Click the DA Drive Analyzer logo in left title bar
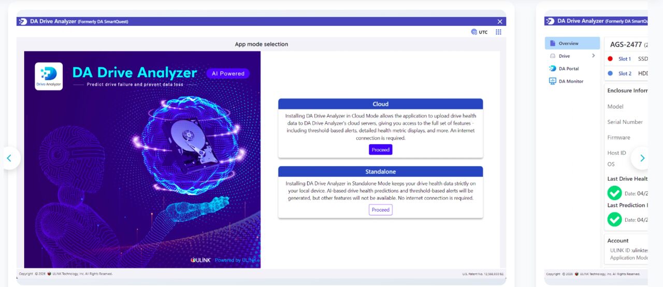 (22, 21)
